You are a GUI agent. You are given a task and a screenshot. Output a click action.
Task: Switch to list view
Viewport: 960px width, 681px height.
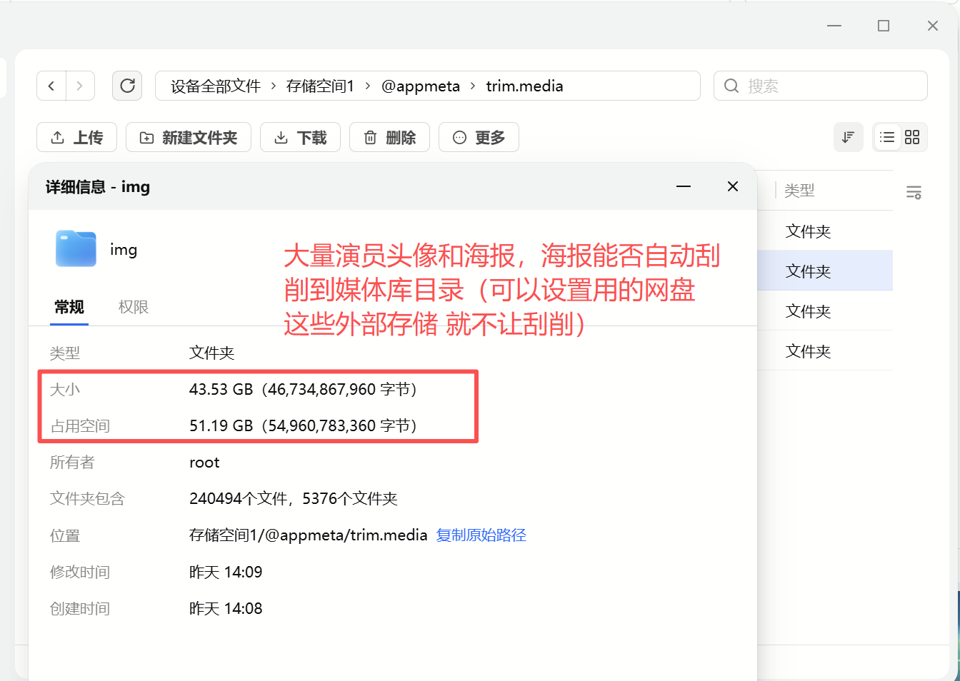887,137
